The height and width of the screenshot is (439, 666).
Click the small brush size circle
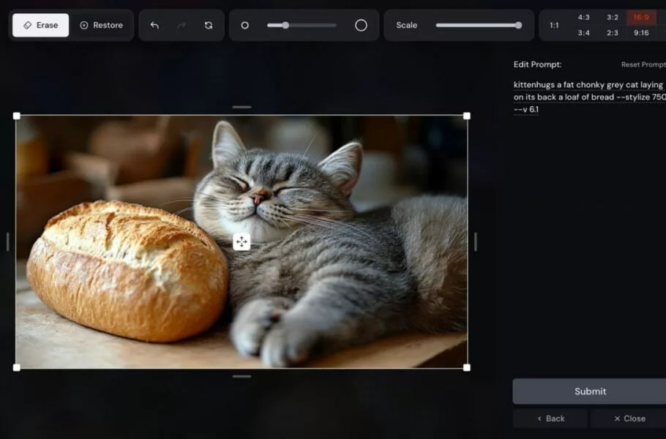(245, 25)
